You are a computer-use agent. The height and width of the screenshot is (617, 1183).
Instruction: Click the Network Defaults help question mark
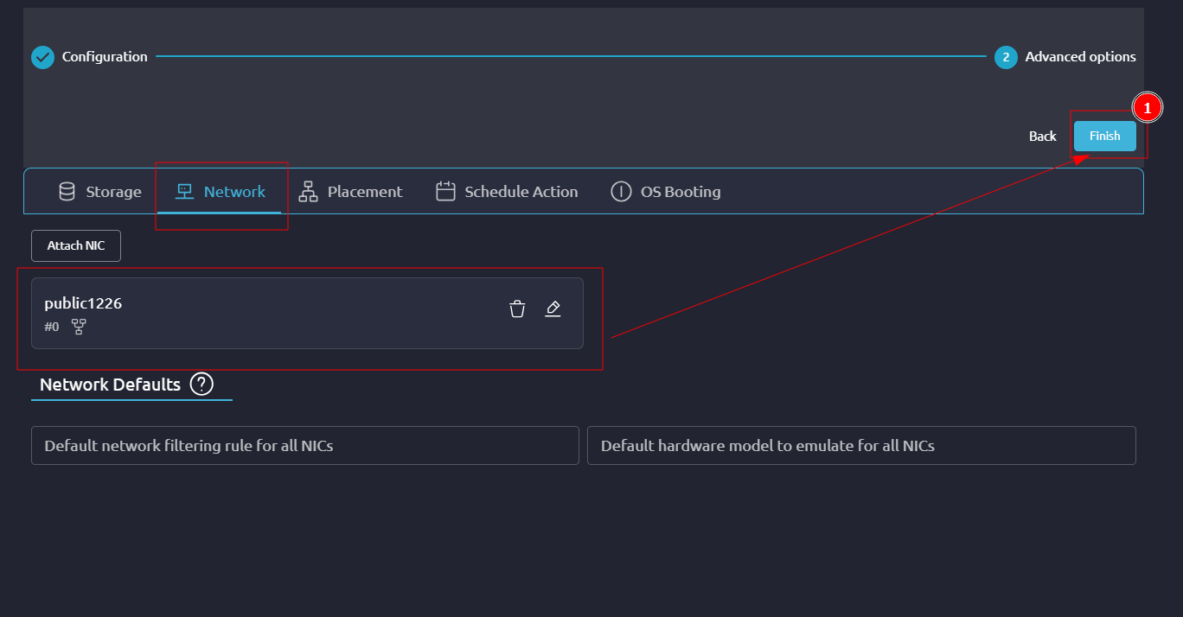pos(201,384)
